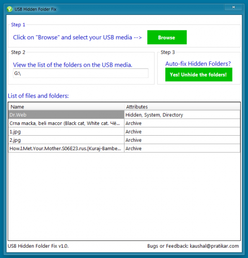Screen dimensions: 248x258
Task: Click the green app icon in title bar
Action: (10, 9)
